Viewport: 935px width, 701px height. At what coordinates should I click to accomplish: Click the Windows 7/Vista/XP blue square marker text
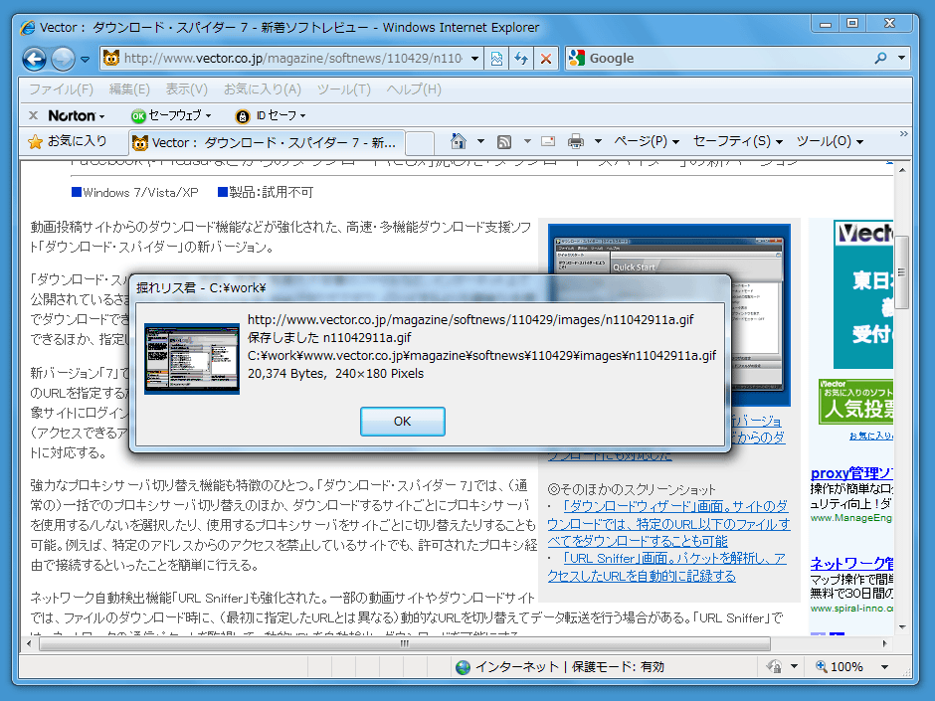click(134, 192)
